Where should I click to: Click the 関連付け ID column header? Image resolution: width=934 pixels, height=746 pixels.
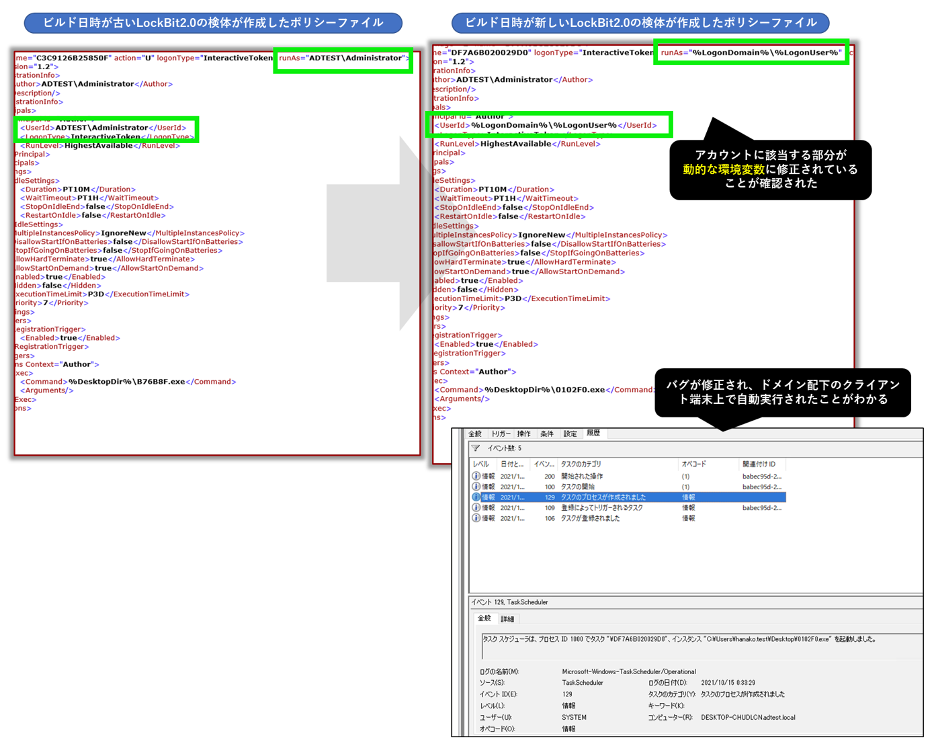point(759,464)
